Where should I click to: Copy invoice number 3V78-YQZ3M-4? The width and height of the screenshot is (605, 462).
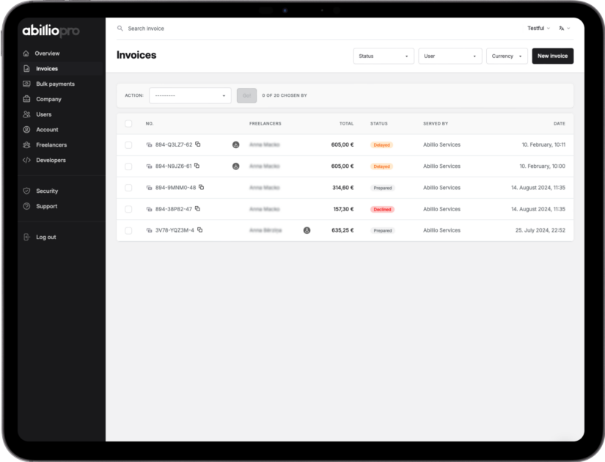[199, 230]
